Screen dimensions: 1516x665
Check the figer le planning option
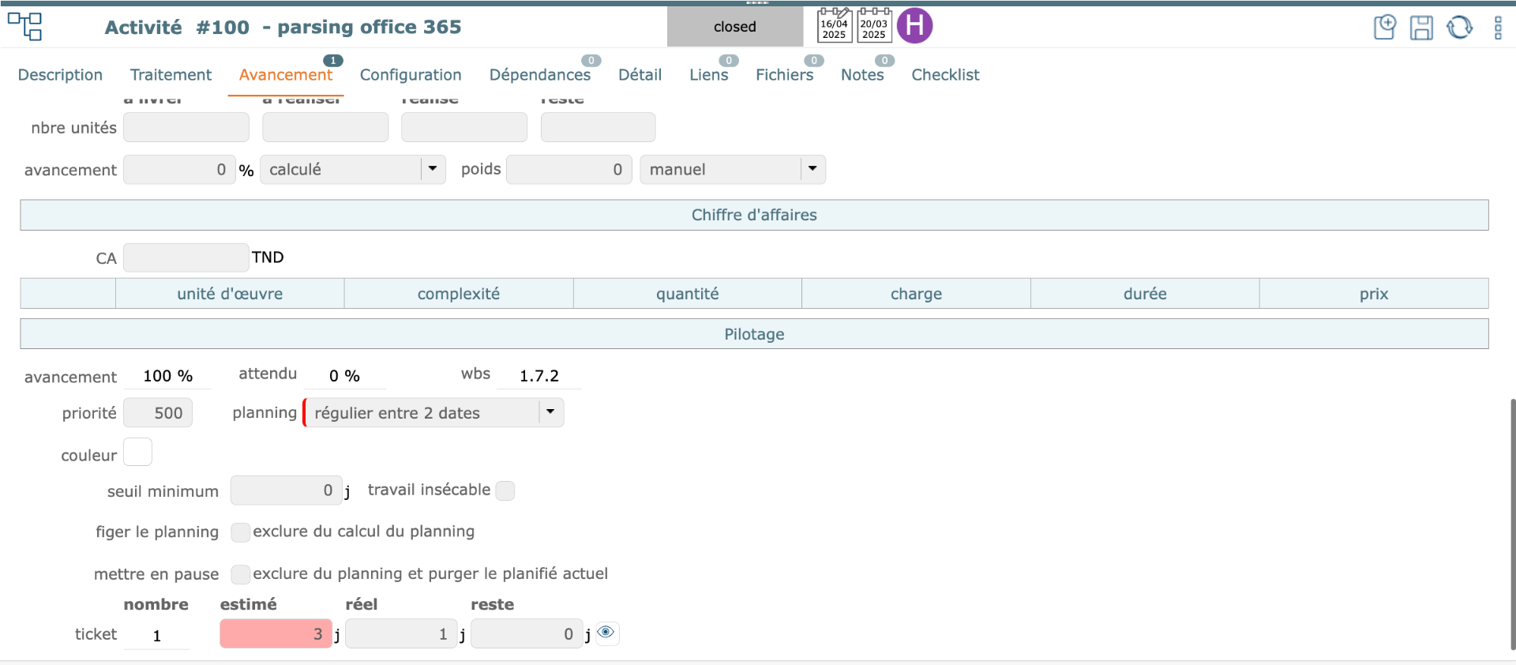click(240, 532)
